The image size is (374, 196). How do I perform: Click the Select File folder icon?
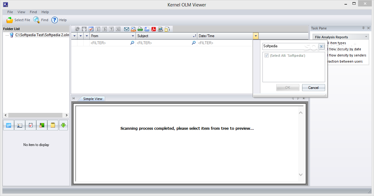(x=10, y=20)
